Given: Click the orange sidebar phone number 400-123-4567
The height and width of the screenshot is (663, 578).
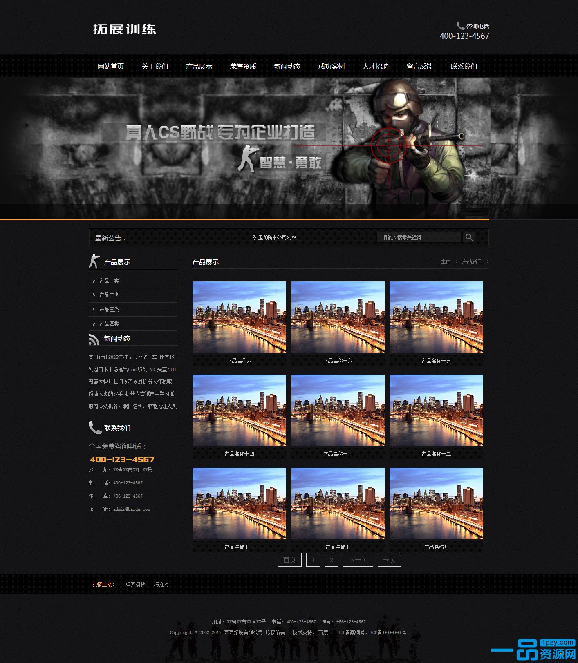Looking at the screenshot, I should coord(122,459).
